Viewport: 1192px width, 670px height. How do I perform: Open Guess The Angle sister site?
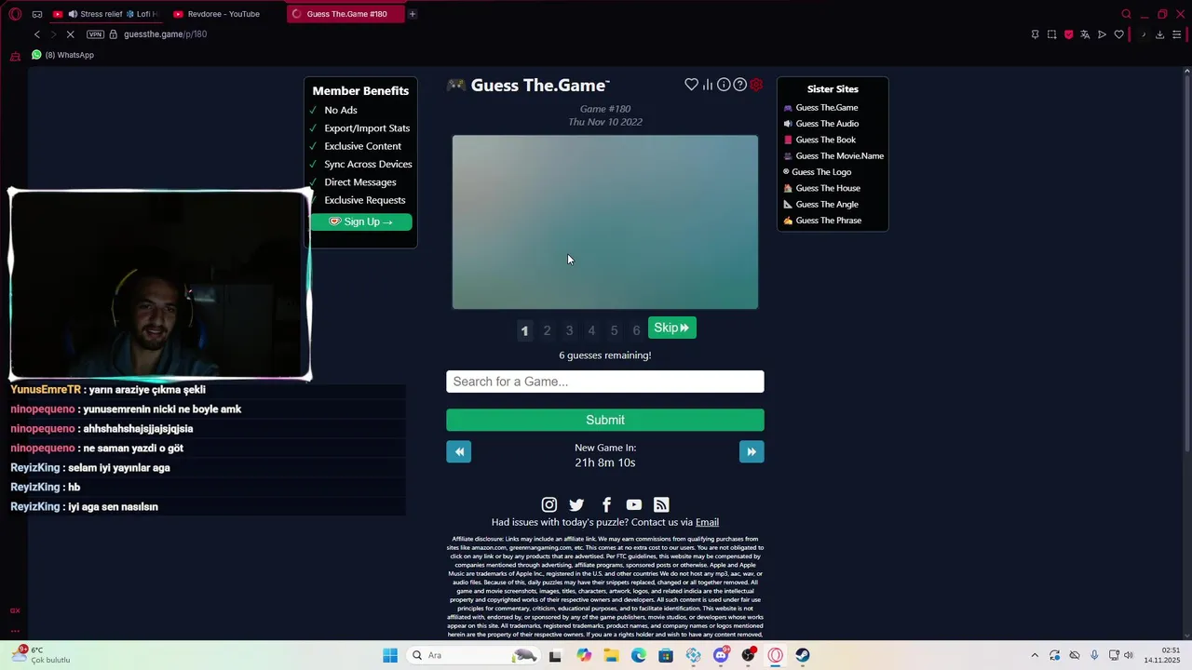820,204
